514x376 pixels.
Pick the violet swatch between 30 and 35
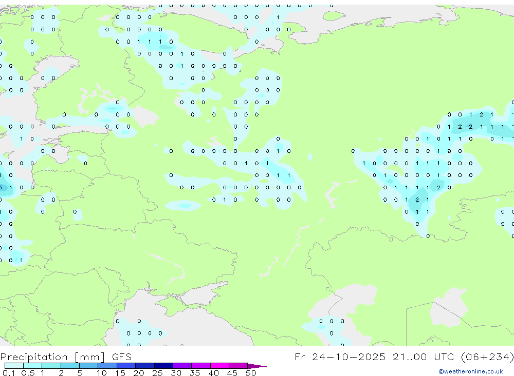(182, 366)
